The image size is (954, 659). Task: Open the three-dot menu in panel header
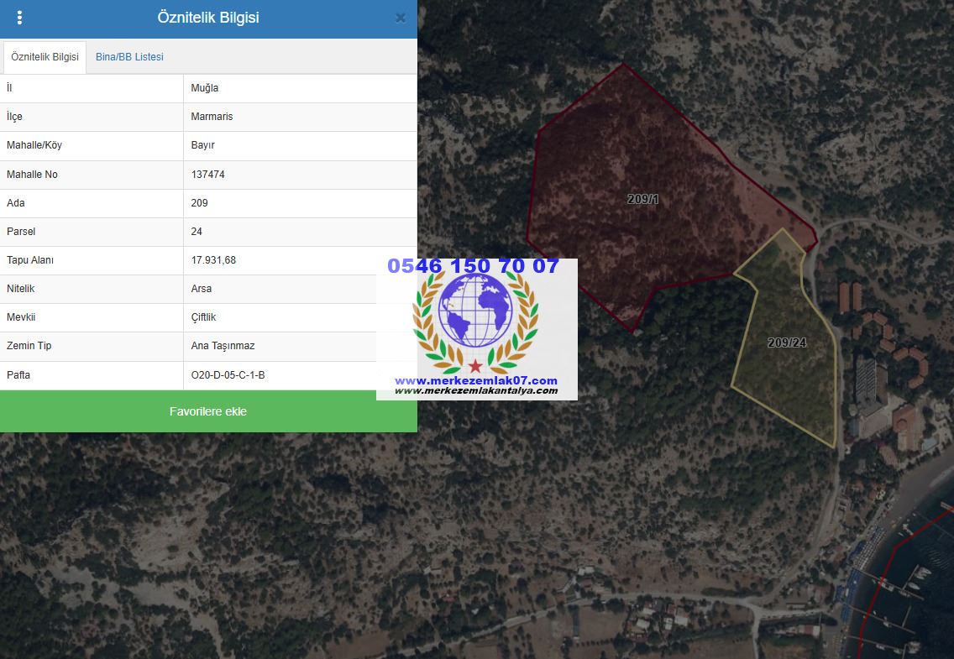coord(19,18)
